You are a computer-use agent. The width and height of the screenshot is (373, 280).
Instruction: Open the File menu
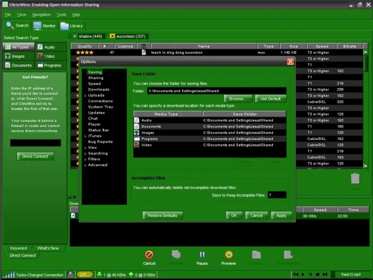point(7,15)
